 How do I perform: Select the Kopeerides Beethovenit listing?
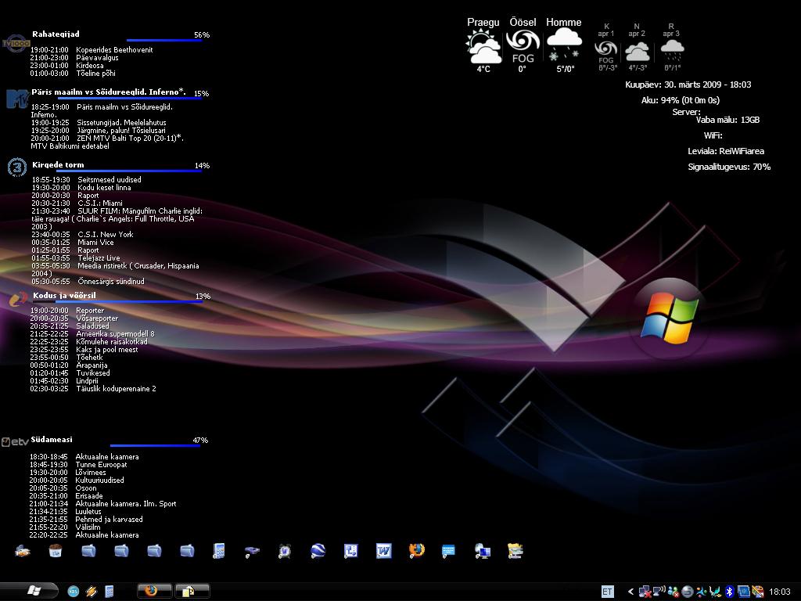92,50
